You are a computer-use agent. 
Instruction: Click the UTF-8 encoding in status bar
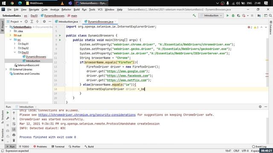(x=245, y=151)
